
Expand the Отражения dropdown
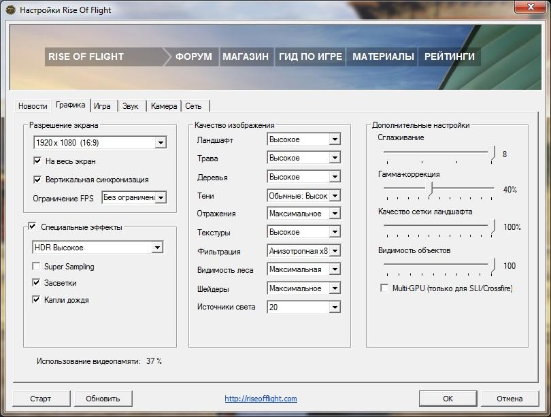point(303,214)
